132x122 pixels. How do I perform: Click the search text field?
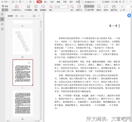[89, 2]
